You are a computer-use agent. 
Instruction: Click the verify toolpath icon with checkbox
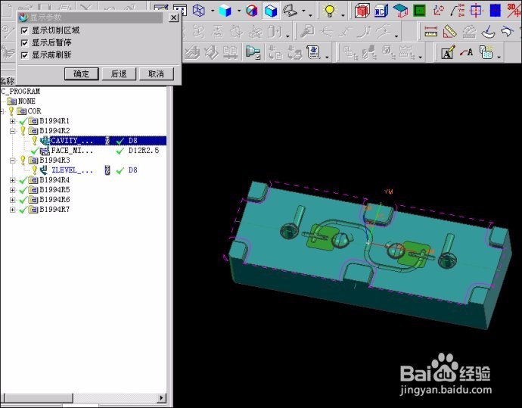tap(253, 53)
